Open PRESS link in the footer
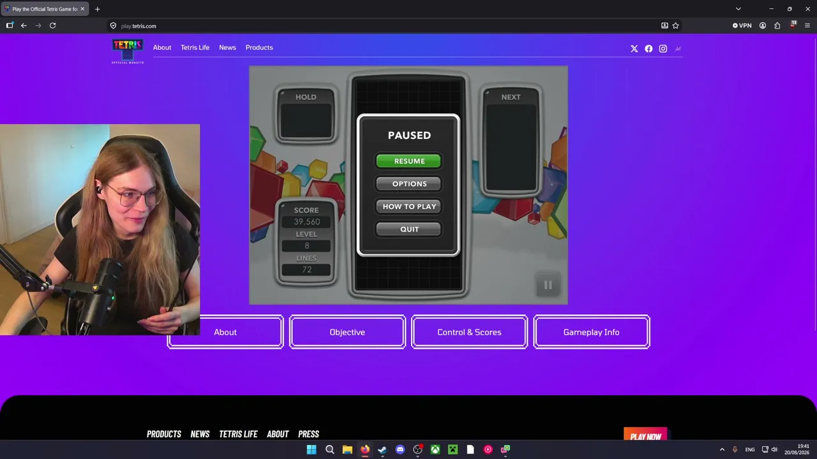This screenshot has width=817, height=459. point(308,434)
